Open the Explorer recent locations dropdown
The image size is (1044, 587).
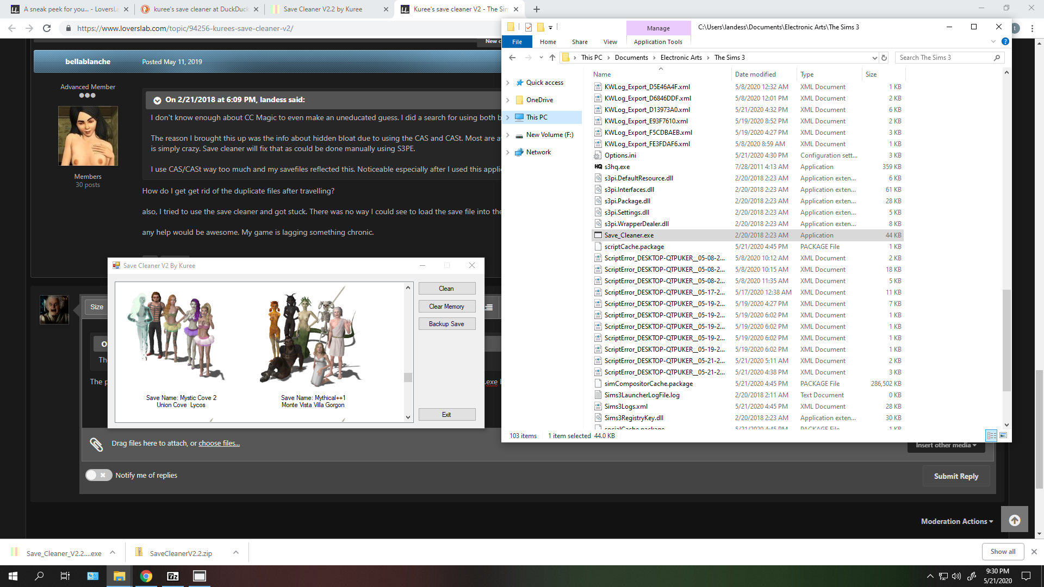(541, 58)
